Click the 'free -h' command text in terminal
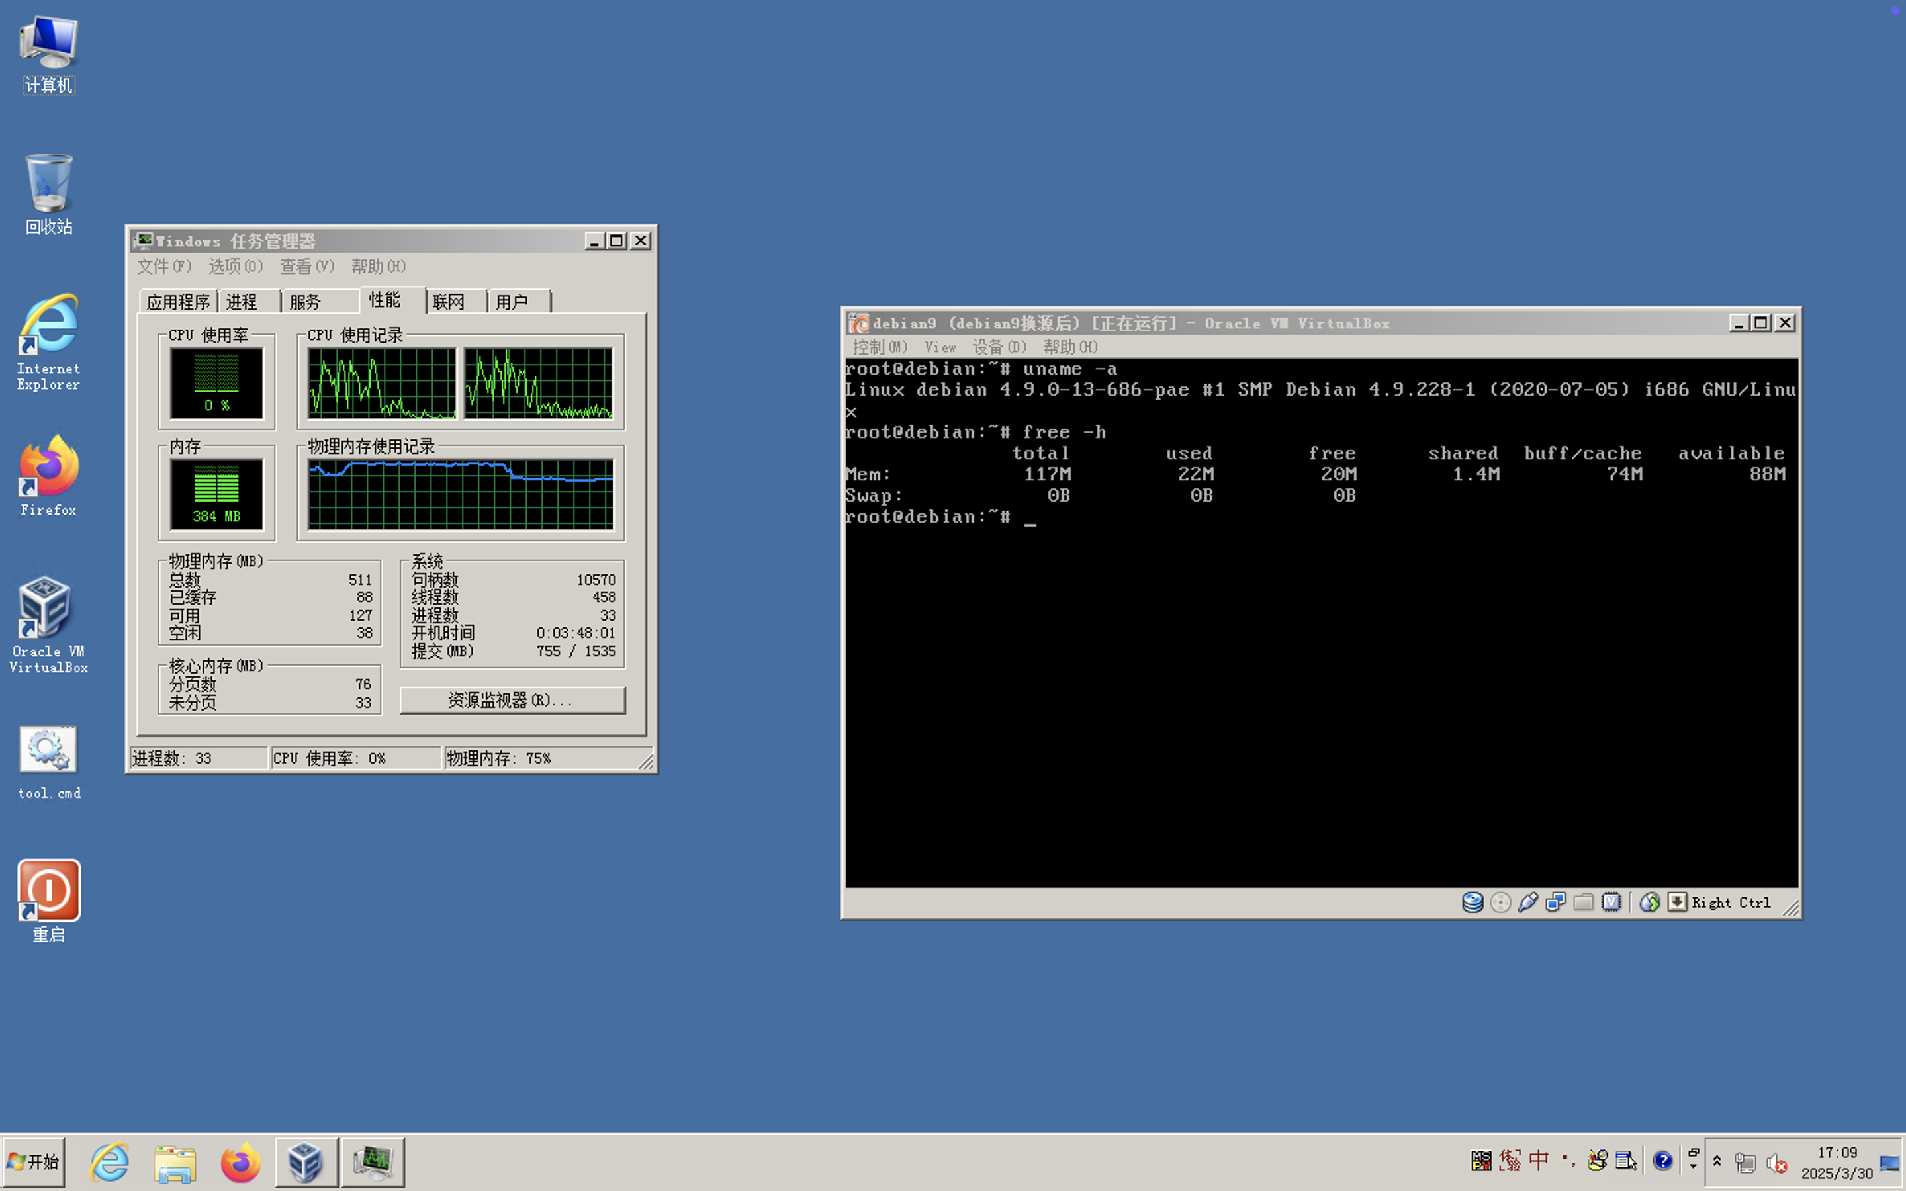The height and width of the screenshot is (1191, 1906). 1064,433
